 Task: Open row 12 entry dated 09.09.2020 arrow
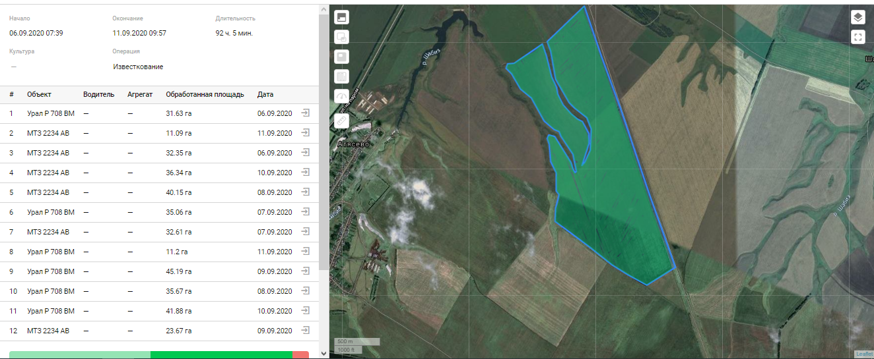pos(306,331)
